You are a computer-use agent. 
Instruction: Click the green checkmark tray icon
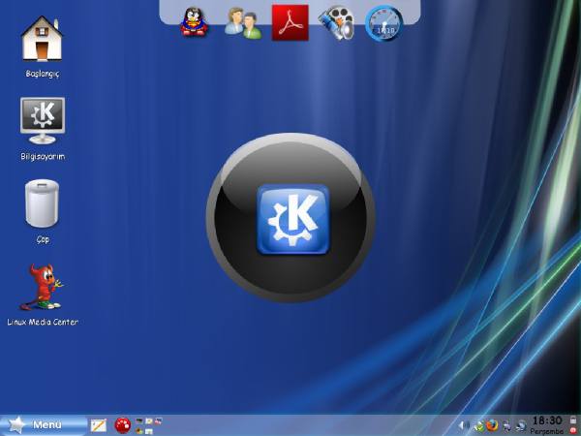[478, 426]
